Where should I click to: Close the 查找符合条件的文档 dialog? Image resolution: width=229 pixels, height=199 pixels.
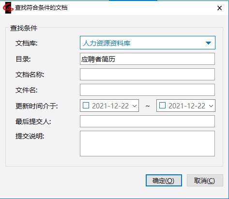coord(219,8)
